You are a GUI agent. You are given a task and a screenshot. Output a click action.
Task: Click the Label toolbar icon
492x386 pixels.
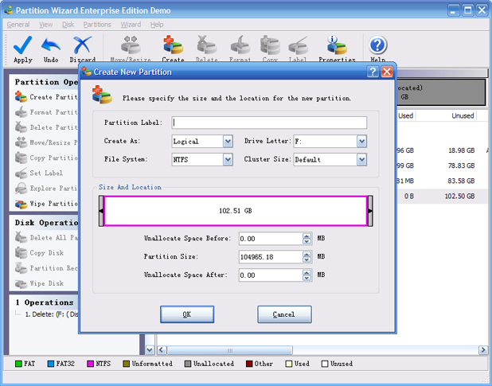[x=298, y=45]
